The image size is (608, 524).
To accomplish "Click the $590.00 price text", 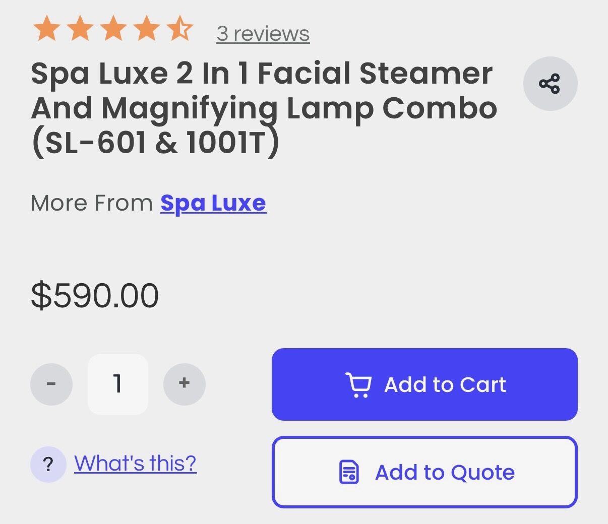I will [95, 296].
